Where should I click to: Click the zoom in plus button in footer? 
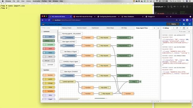click(x=158, y=101)
